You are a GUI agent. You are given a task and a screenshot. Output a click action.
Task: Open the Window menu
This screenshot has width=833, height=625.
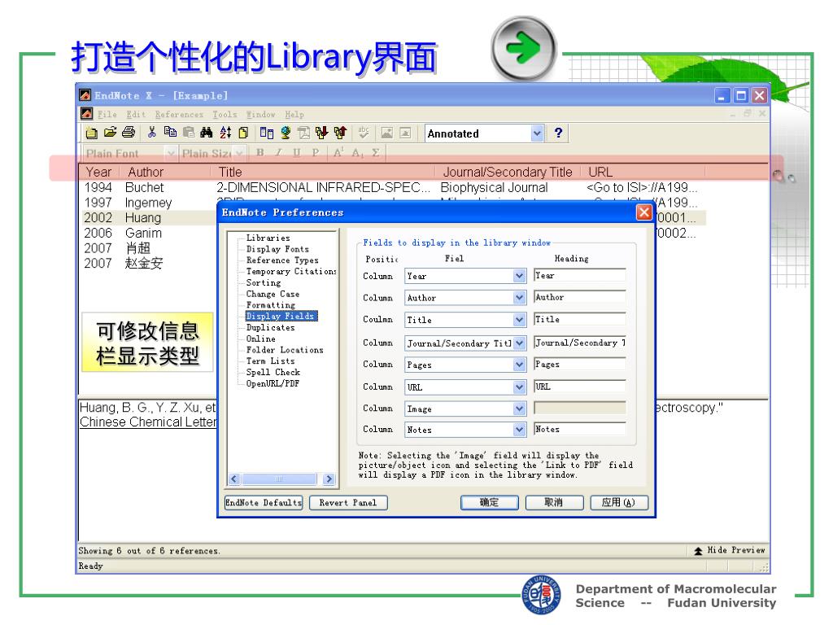260,114
